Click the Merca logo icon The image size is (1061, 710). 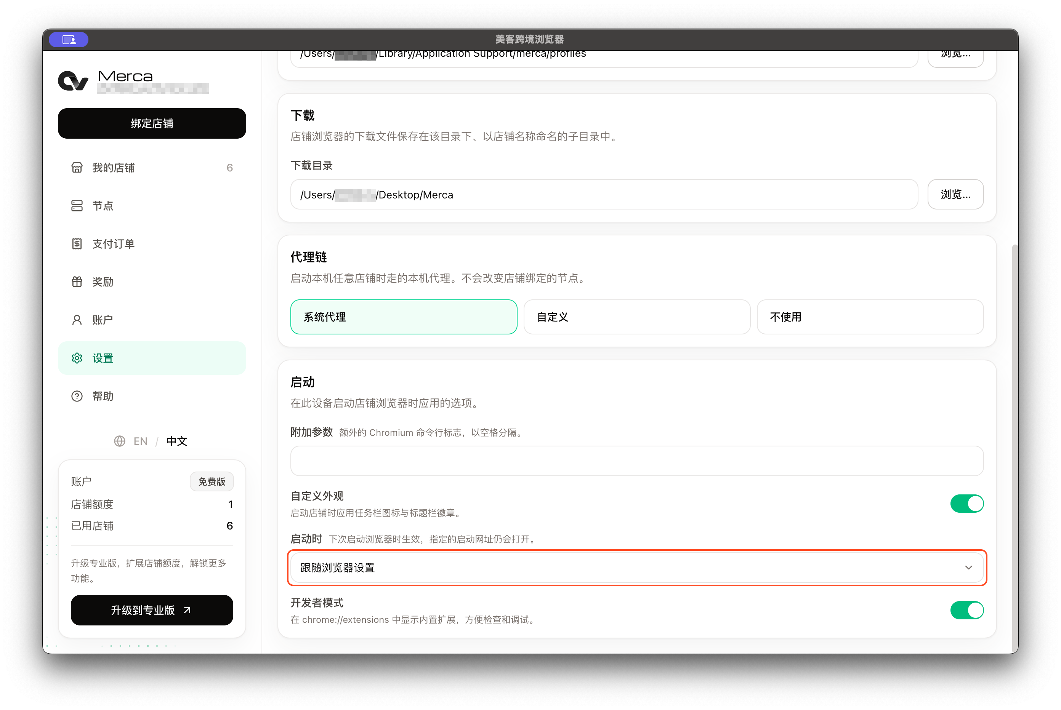pos(73,81)
